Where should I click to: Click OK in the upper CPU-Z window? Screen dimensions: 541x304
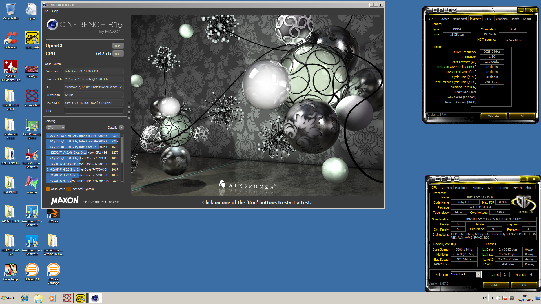(x=522, y=116)
